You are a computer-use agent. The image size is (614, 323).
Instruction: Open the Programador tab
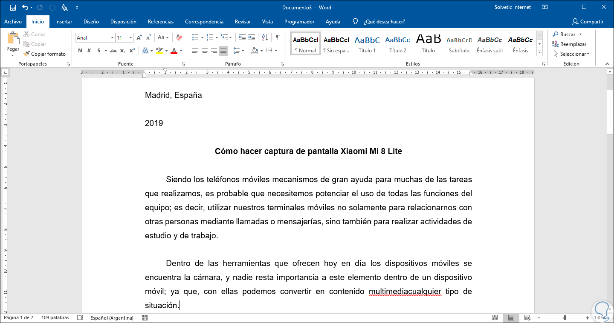point(299,22)
